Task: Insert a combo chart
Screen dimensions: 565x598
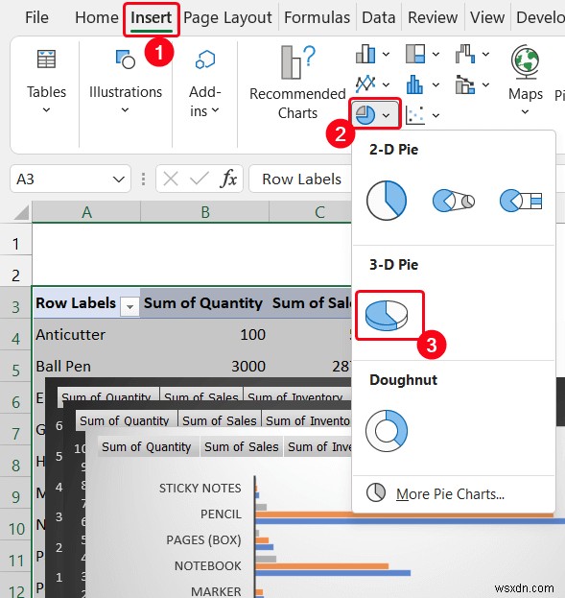Action: (x=465, y=84)
